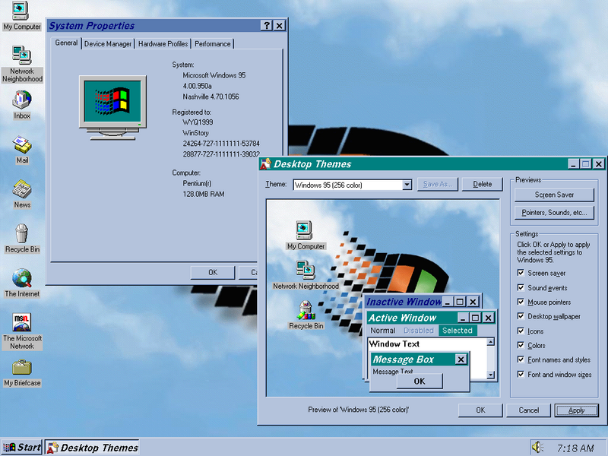Image resolution: width=608 pixels, height=456 pixels.
Task: Open the Performance tab
Action: point(212,43)
